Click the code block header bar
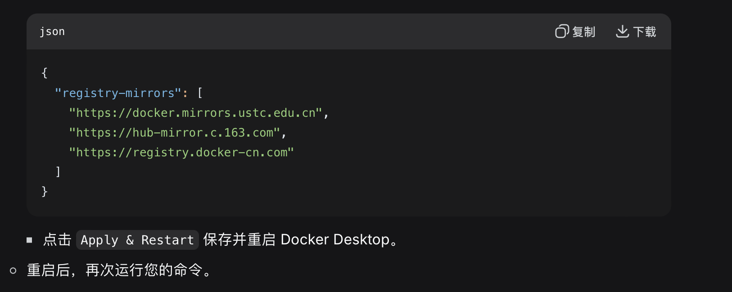Image resolution: width=732 pixels, height=292 pixels. coord(315,31)
